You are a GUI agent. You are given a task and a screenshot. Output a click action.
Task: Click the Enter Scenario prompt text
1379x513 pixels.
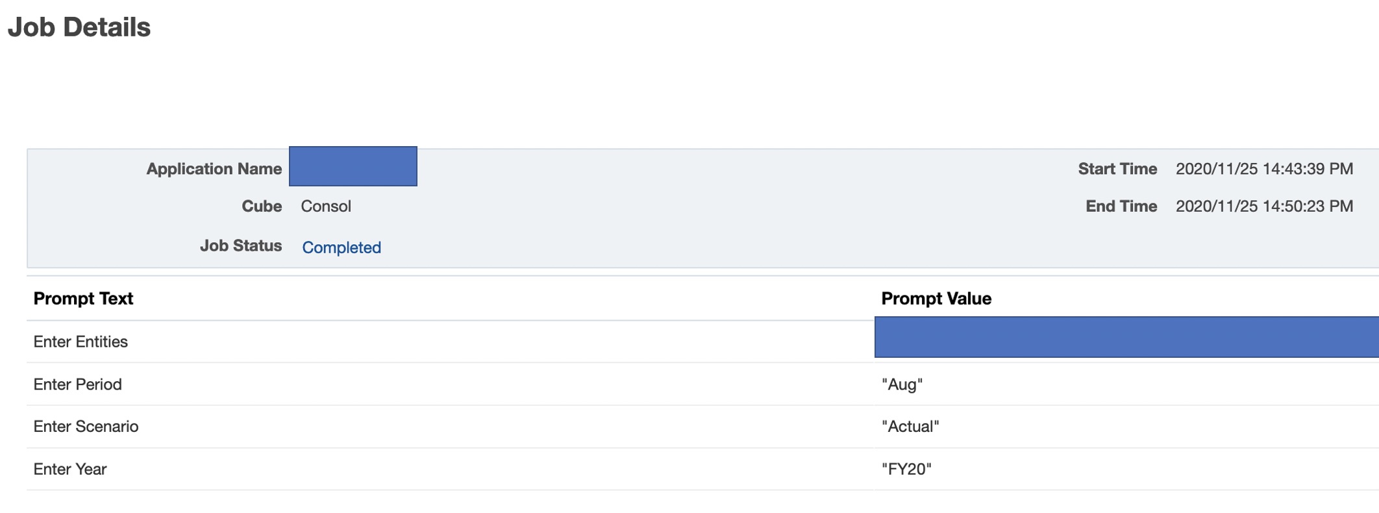tap(86, 427)
